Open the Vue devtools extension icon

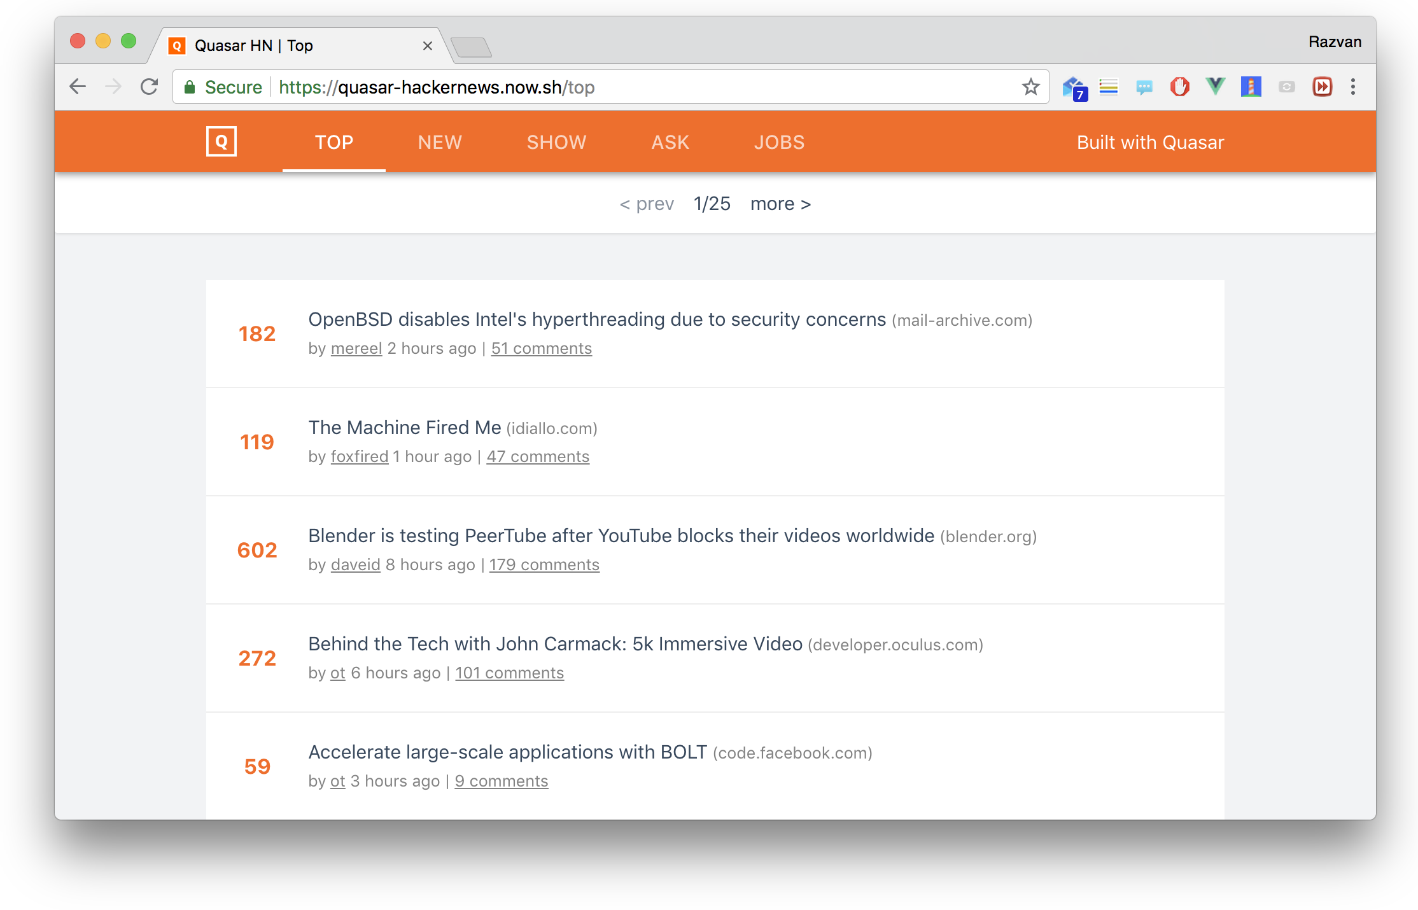[x=1216, y=86]
